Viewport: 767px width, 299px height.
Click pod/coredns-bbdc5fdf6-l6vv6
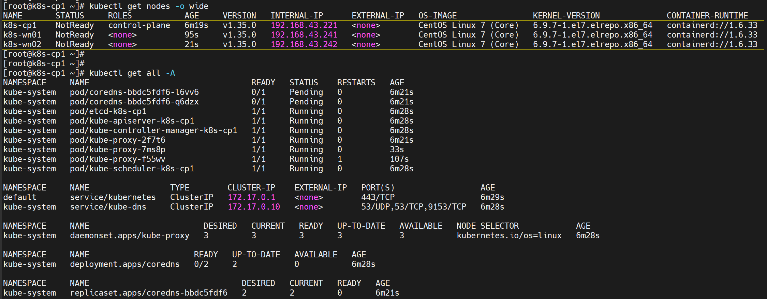(134, 92)
